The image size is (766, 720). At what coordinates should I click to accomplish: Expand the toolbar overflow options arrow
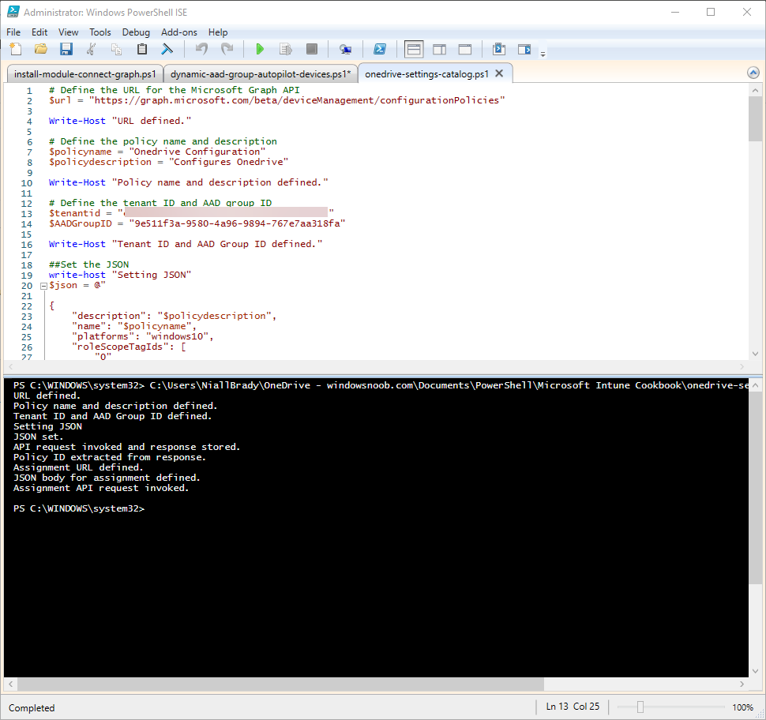543,54
